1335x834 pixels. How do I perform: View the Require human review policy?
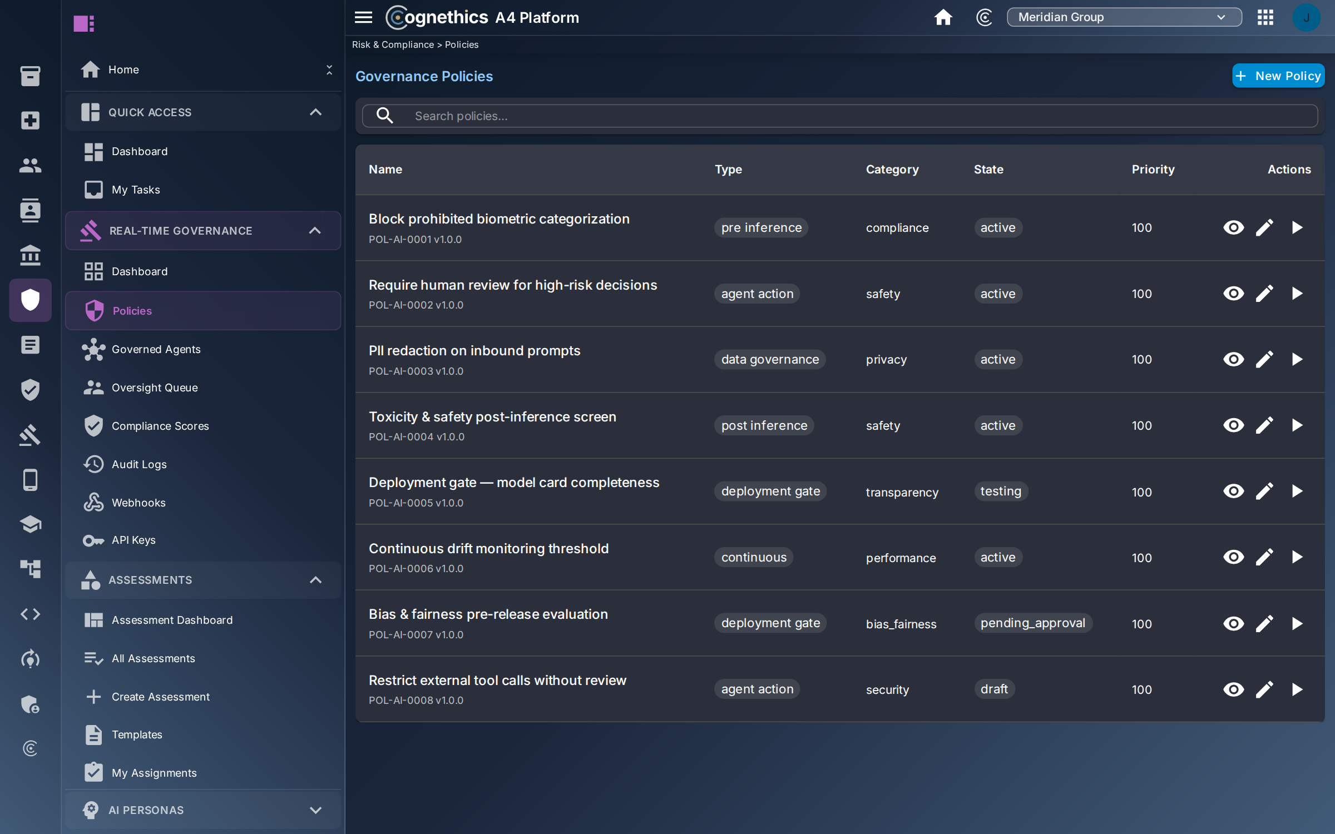1233,294
